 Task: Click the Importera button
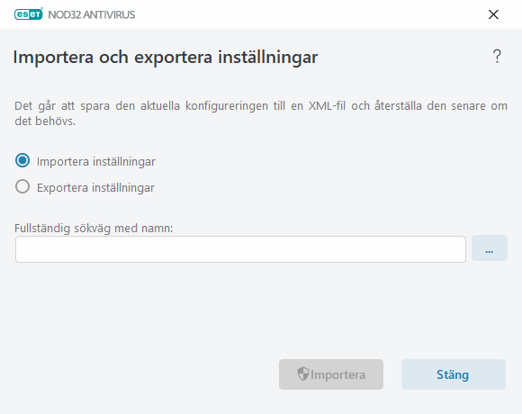click(x=331, y=374)
